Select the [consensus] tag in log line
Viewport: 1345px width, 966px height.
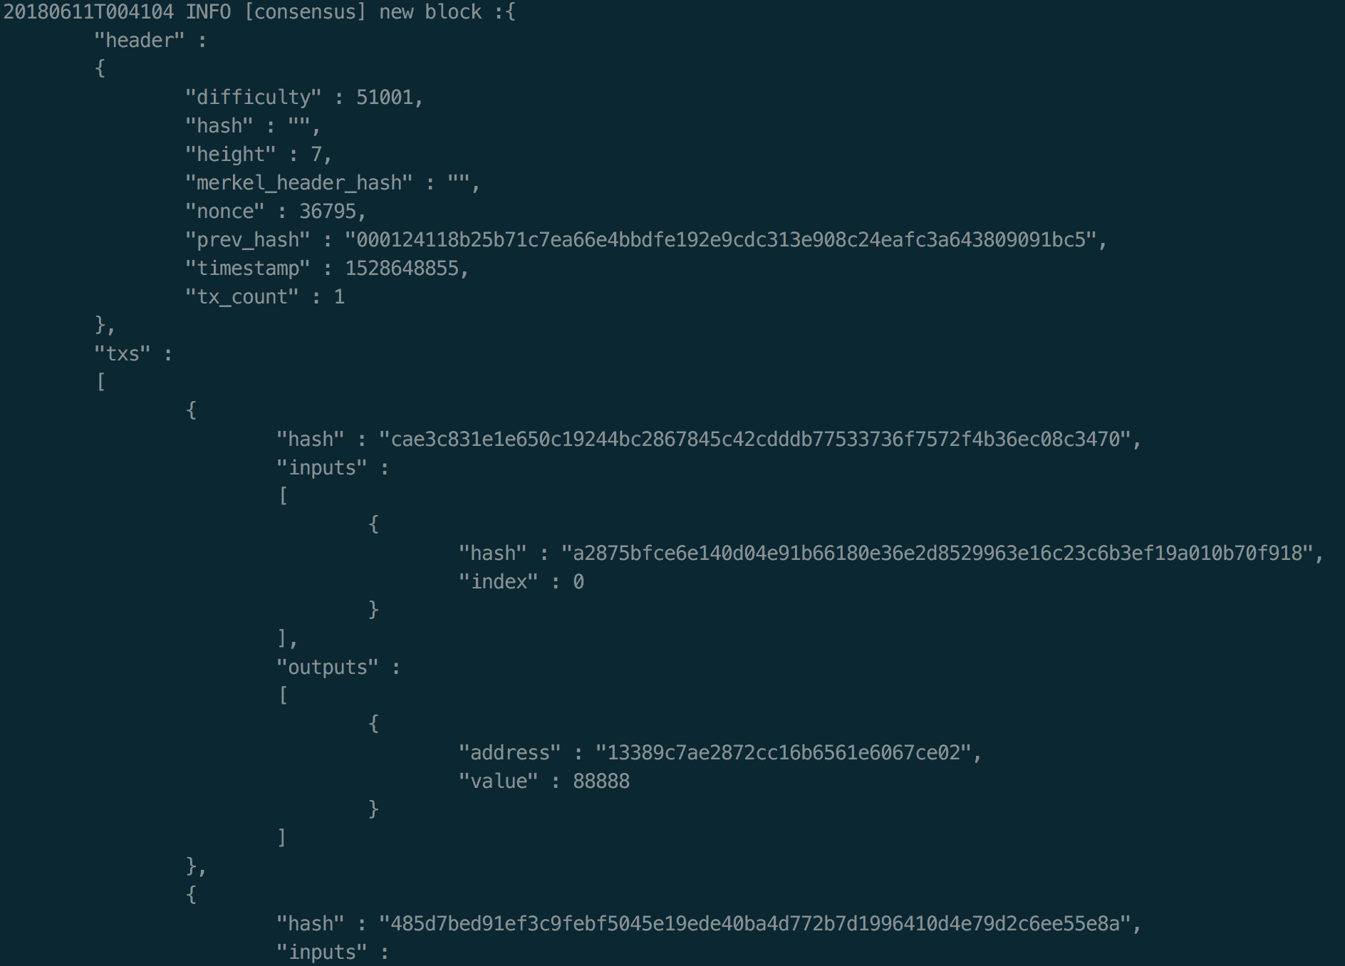[305, 12]
